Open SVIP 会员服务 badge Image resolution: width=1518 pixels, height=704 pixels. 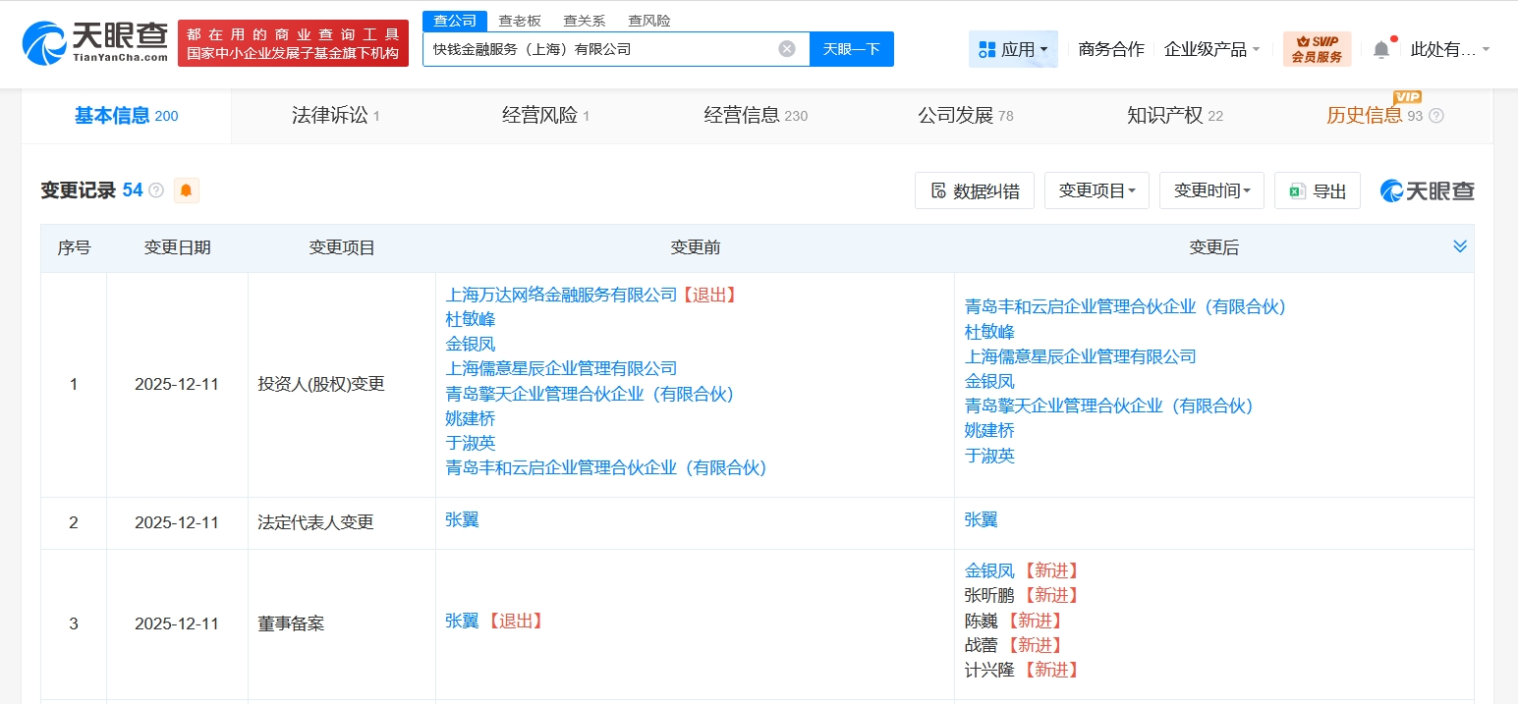point(1317,48)
